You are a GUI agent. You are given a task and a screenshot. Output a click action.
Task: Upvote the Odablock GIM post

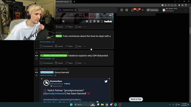pos(36,53)
